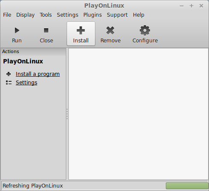Click the Actions panel header

pyautogui.click(x=33, y=51)
